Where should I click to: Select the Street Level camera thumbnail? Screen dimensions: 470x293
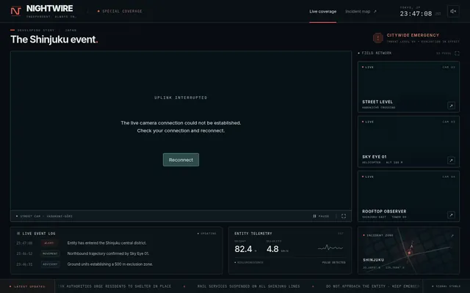coord(408,86)
